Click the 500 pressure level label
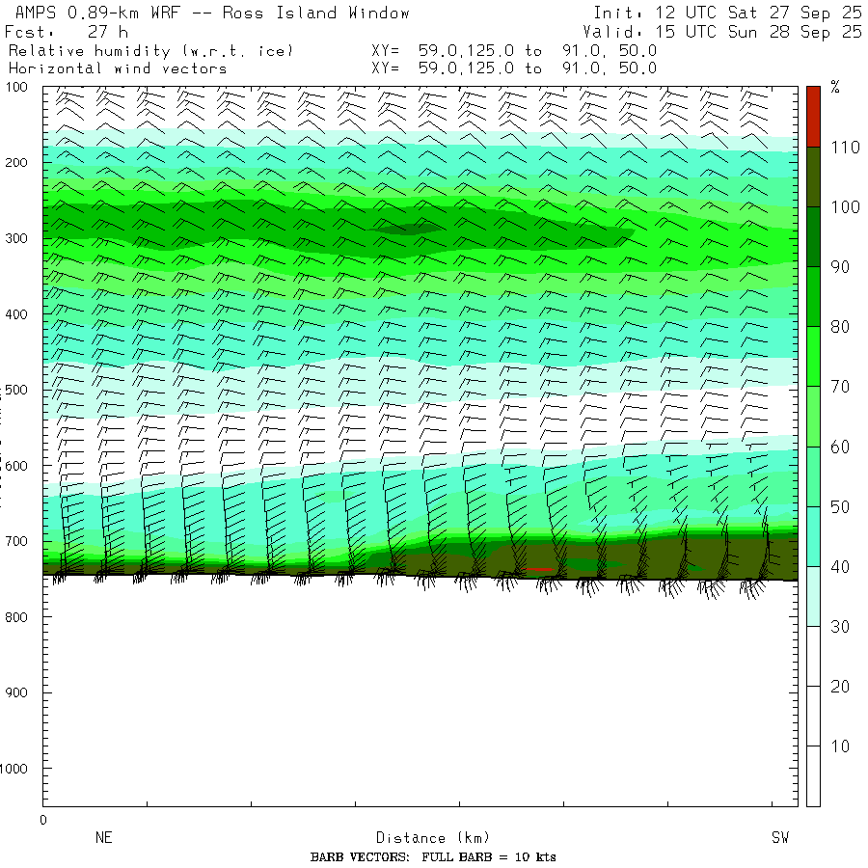The height and width of the screenshot is (868, 868). click(x=16, y=390)
